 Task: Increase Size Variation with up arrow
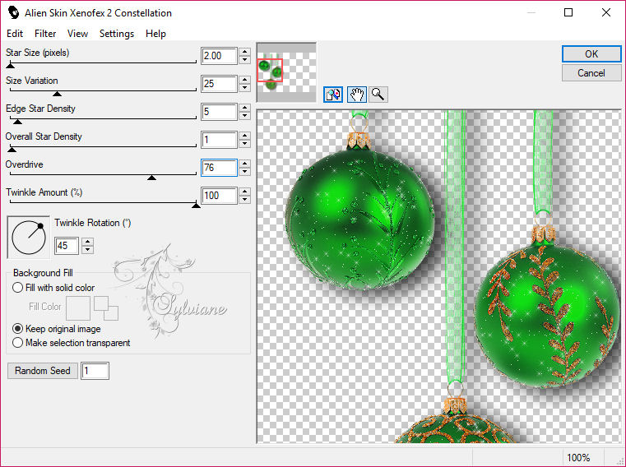tap(245, 80)
